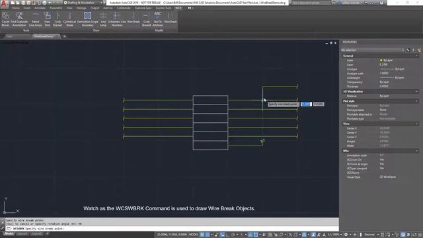The height and width of the screenshot is (238, 423).
Task: Toggle snap mode in the status bar
Action: tap(207, 235)
